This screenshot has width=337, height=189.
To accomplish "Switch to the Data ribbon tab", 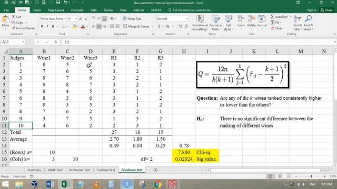I will click(93, 10).
